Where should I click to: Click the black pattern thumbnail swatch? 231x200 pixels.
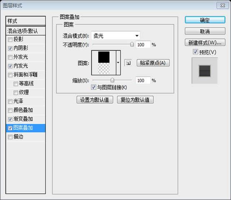coord(104,57)
